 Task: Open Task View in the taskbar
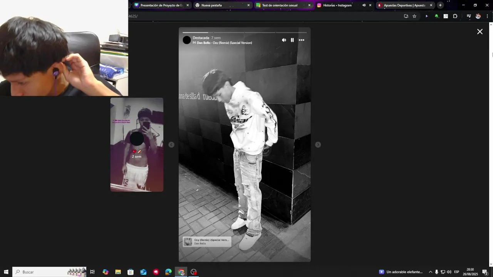click(92, 272)
